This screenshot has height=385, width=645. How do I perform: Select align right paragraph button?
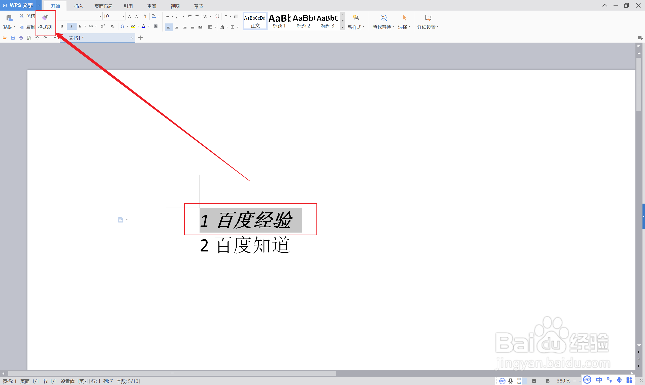coord(185,27)
